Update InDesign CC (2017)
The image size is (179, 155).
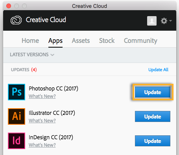click(x=153, y=141)
